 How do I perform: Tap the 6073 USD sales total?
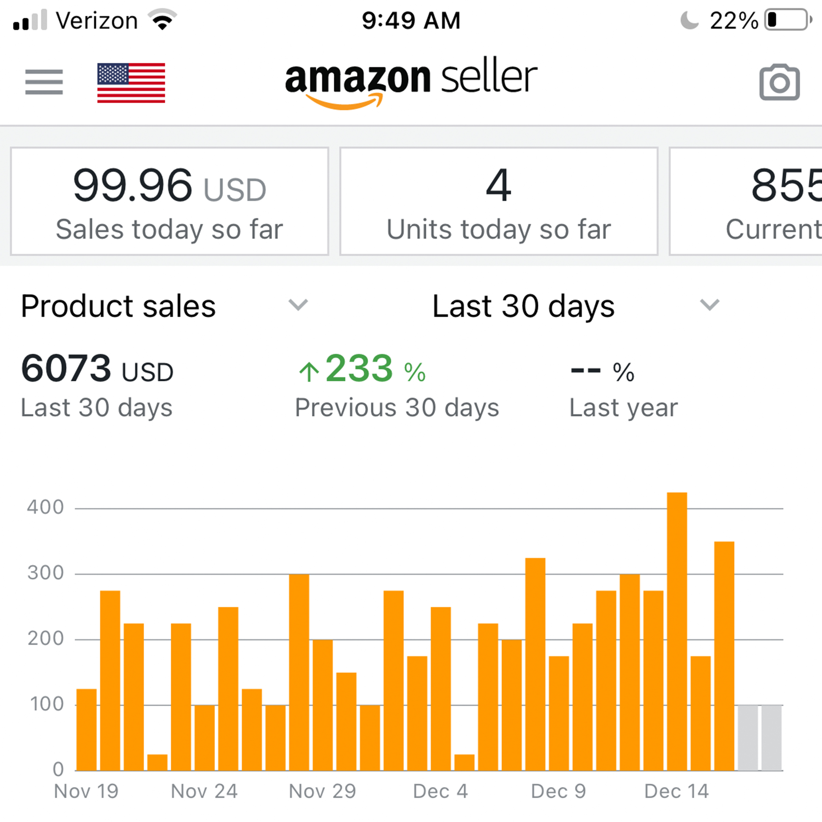[98, 369]
